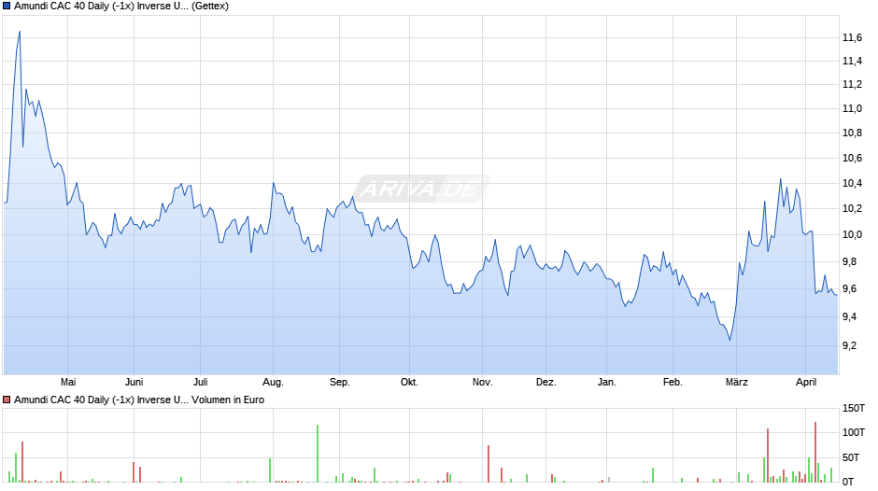Click the 'Sep.' month label on the x-axis
The image size is (878, 491).
[339, 383]
